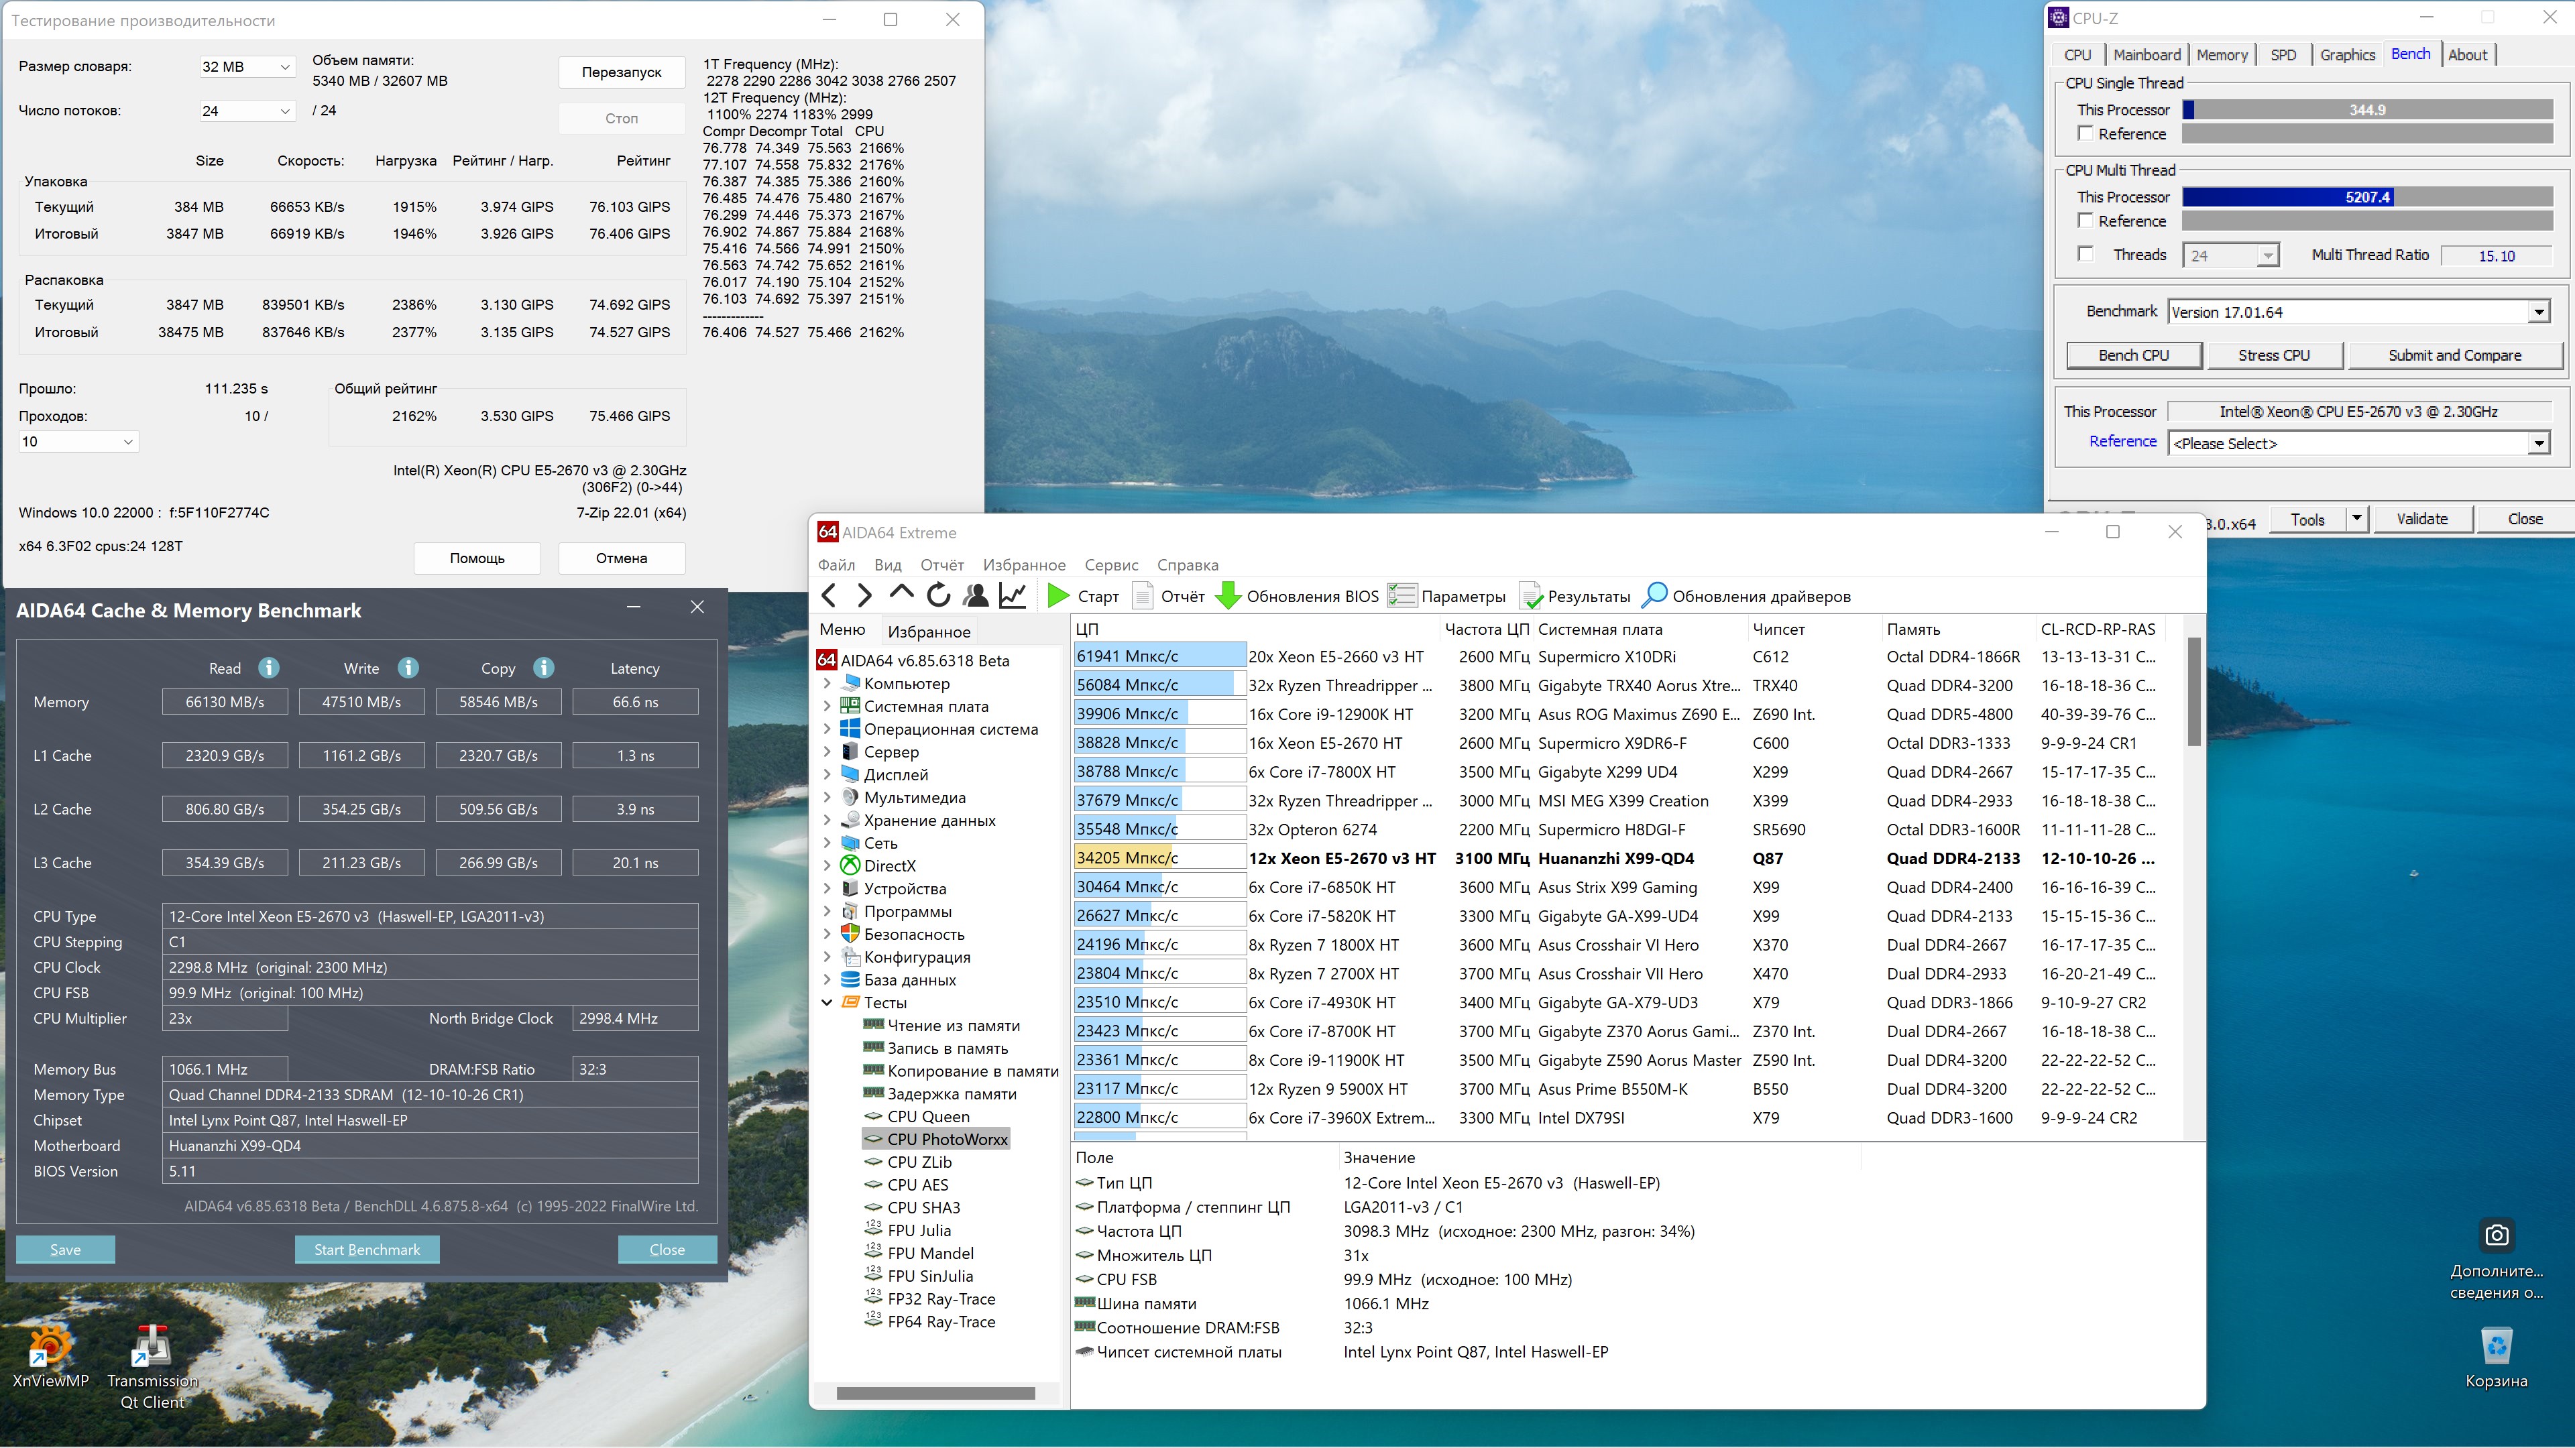
Task: Enable Reference checkbox under CPU Single Thread
Action: click(x=2085, y=134)
